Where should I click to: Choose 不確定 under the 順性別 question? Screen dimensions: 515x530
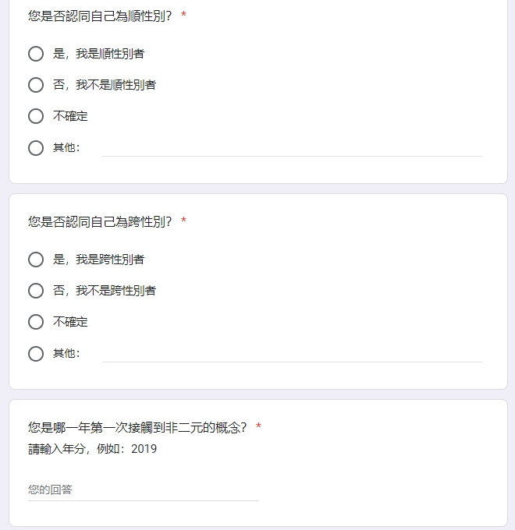(x=36, y=116)
